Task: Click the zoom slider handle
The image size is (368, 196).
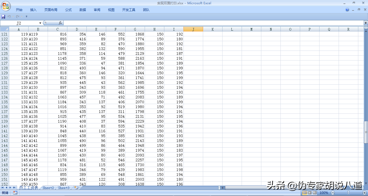Action: [x=349, y=193]
